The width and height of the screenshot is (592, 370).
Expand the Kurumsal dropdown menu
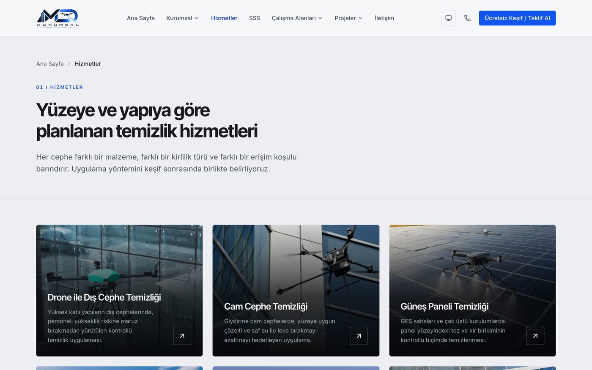(182, 18)
